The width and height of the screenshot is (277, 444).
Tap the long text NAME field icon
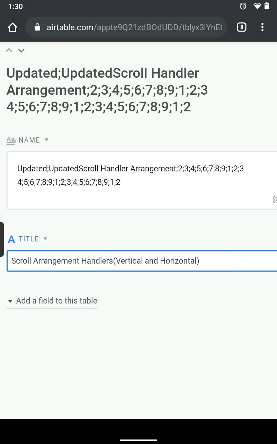(x=11, y=140)
